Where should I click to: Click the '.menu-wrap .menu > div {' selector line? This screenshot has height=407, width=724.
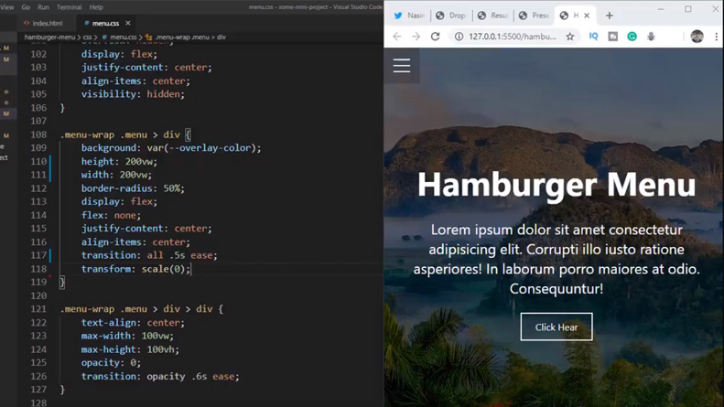(x=125, y=134)
